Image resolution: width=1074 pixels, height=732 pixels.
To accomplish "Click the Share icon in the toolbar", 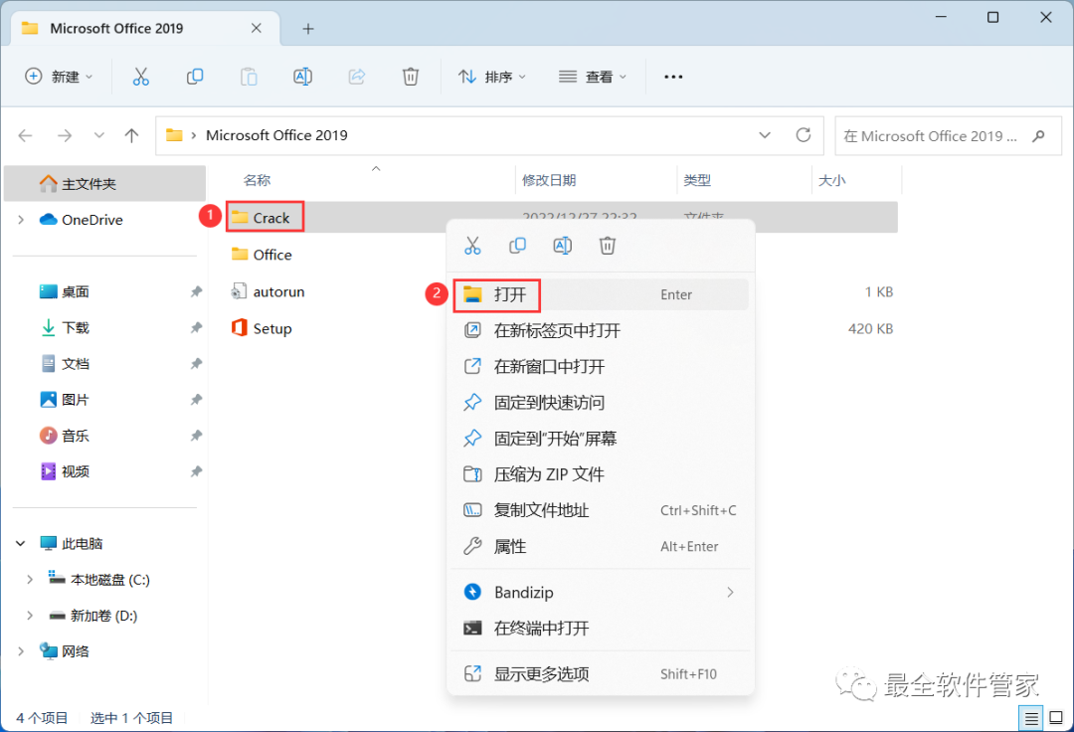I will coord(357,77).
